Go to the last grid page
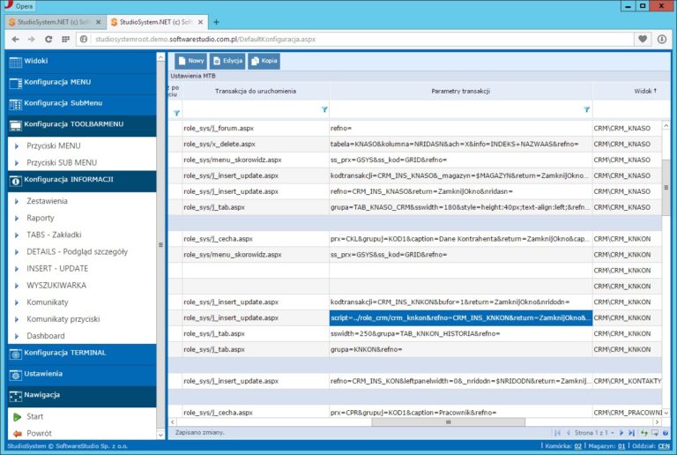The width and height of the screenshot is (677, 455). (x=632, y=433)
